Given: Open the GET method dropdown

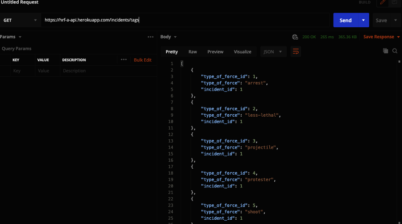Looking at the screenshot, I should pyautogui.click(x=20, y=20).
